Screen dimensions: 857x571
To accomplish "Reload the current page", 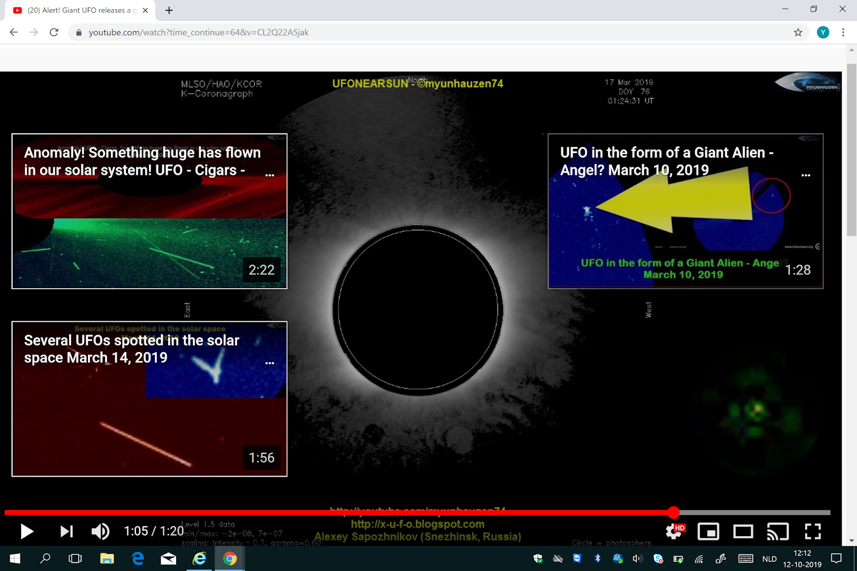I will tap(54, 33).
